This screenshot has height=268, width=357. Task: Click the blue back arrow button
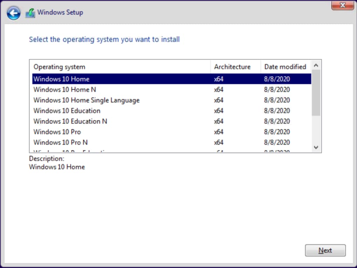(x=13, y=13)
